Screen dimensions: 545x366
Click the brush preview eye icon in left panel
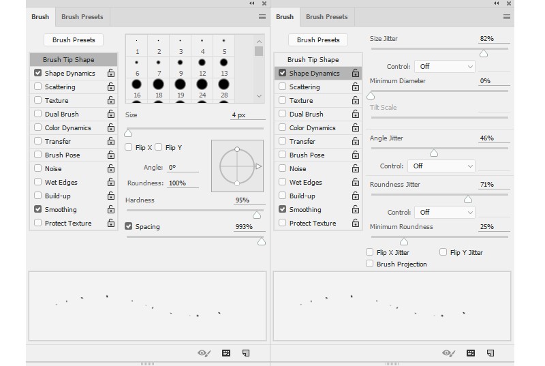coord(204,353)
